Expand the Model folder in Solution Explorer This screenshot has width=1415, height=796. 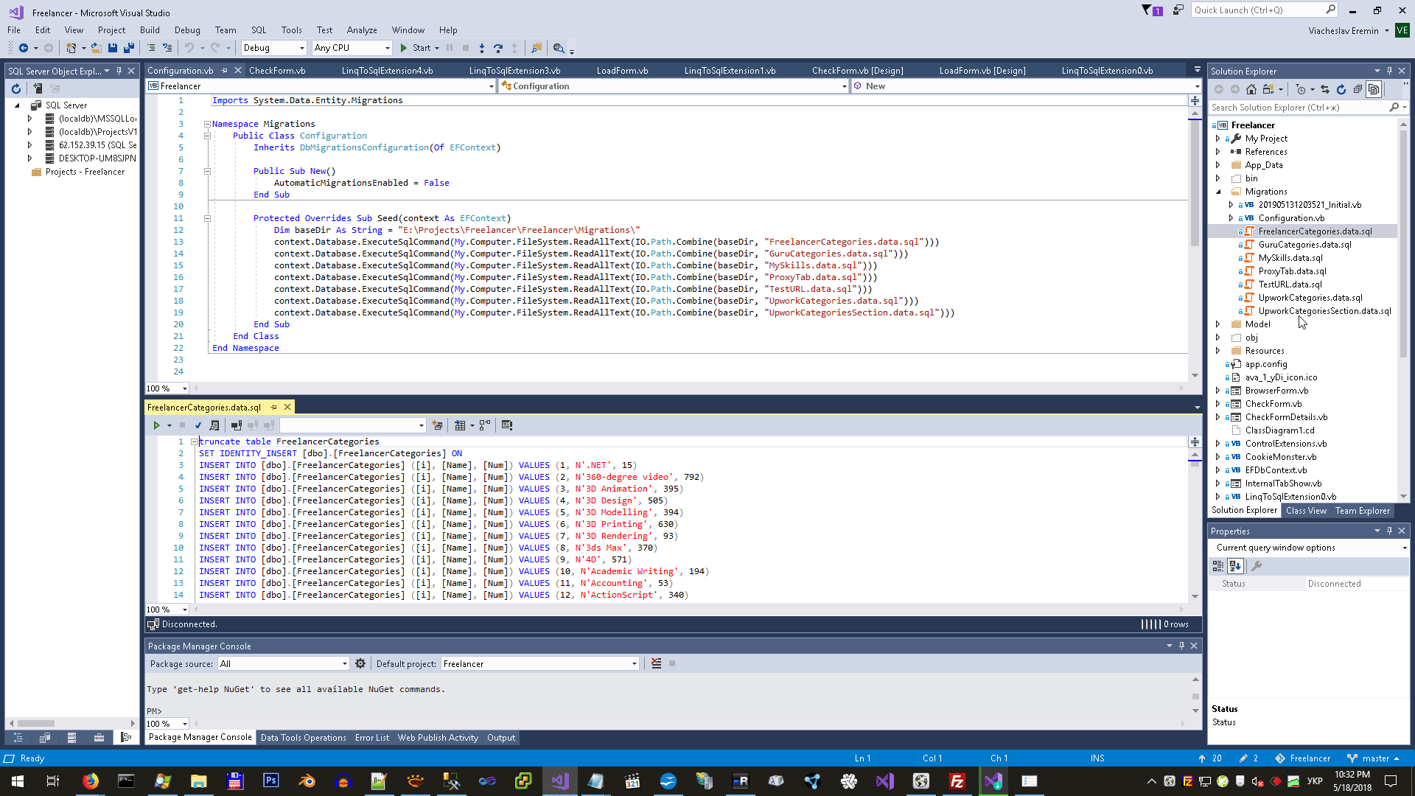point(1217,324)
